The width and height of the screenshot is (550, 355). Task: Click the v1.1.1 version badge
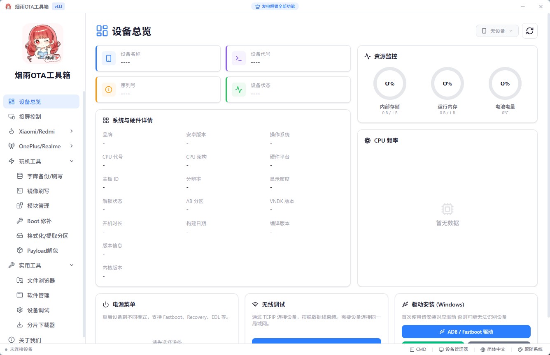coord(58,7)
